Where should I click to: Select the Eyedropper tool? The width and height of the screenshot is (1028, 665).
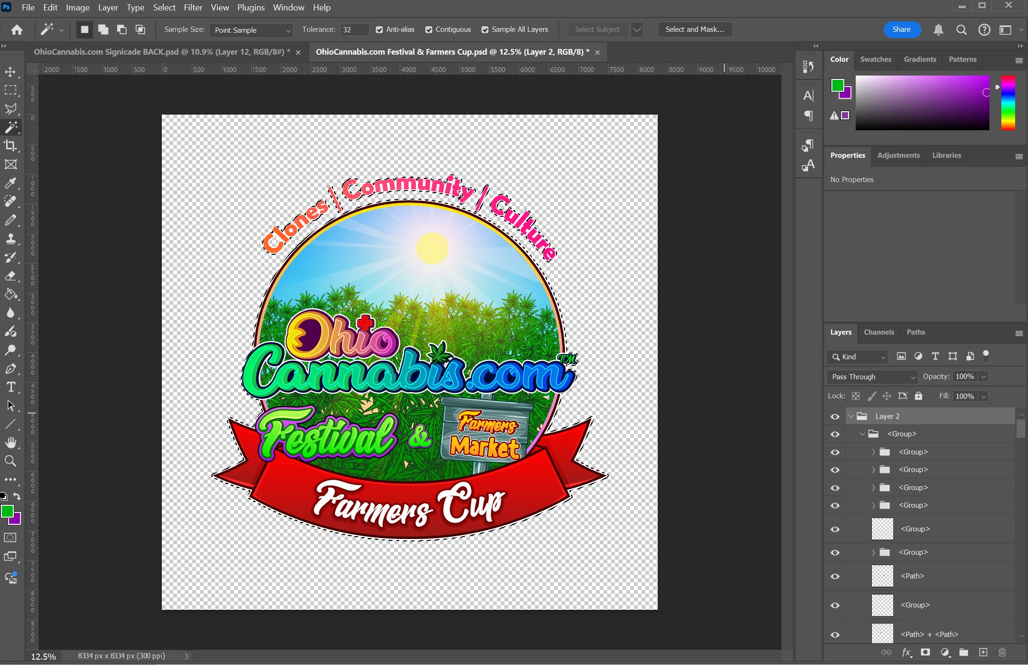pos(10,183)
